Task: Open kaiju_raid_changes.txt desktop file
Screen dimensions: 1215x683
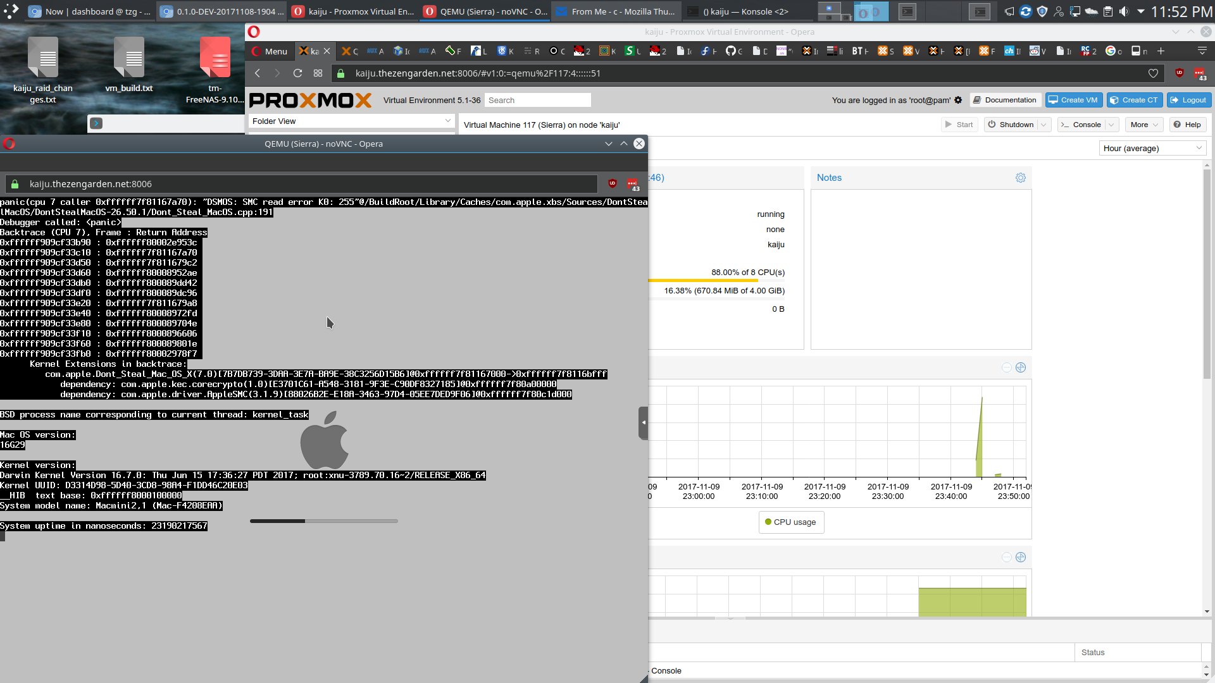Action: (x=43, y=70)
